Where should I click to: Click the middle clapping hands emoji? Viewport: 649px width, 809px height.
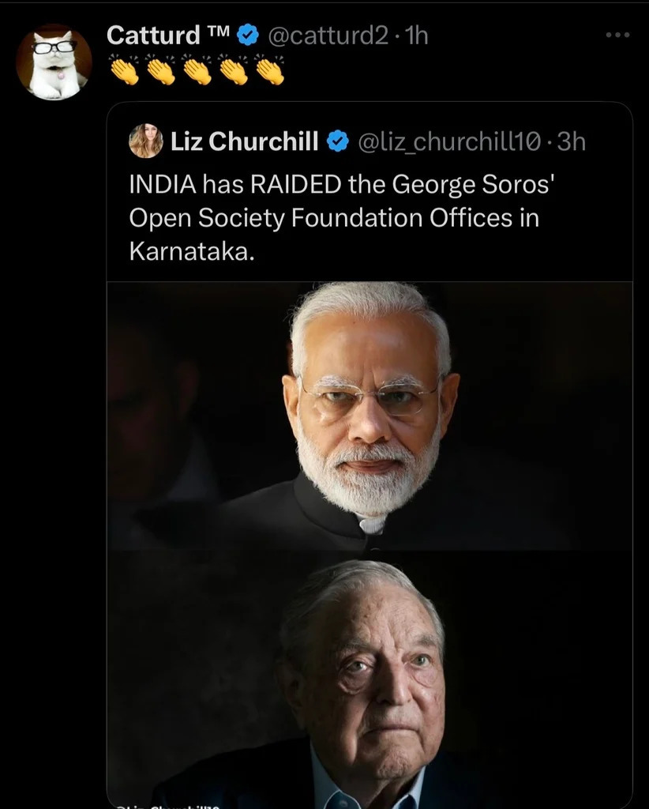197,71
